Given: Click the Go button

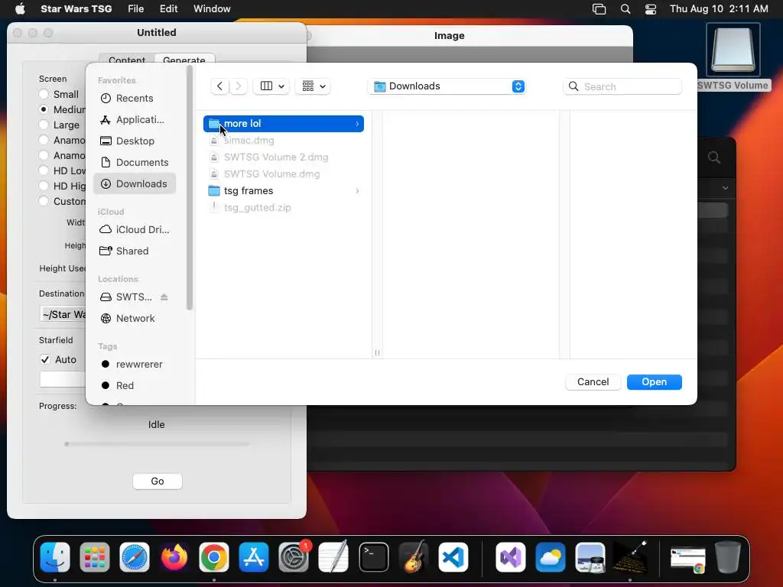Looking at the screenshot, I should click(x=158, y=482).
